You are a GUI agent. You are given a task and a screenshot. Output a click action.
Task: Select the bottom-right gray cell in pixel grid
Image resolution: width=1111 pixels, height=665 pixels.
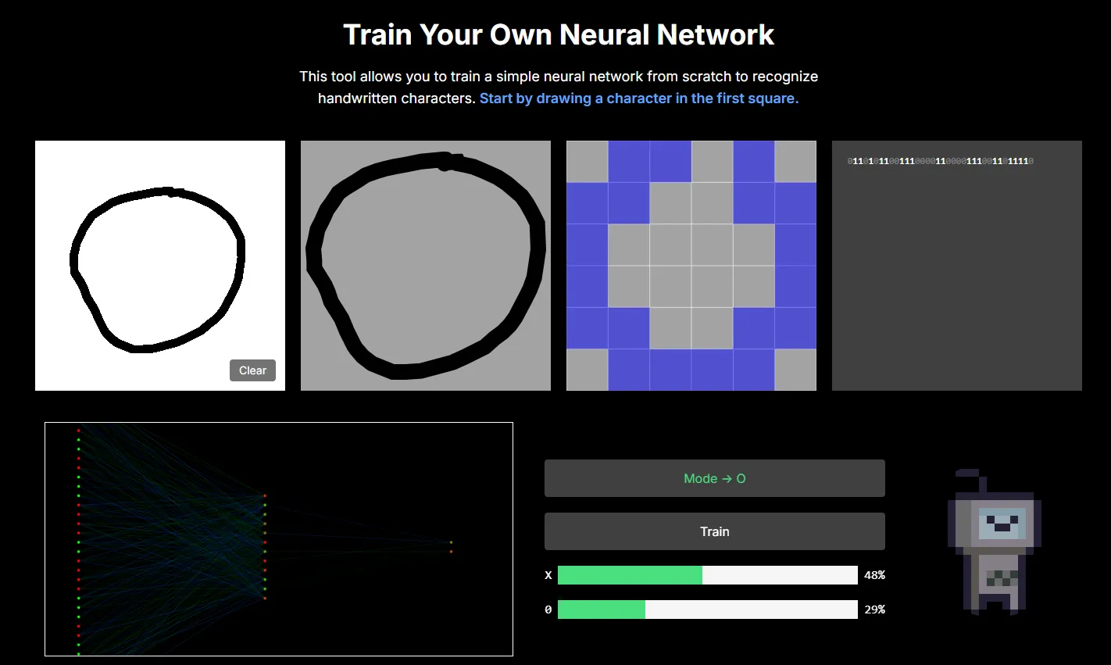795,370
